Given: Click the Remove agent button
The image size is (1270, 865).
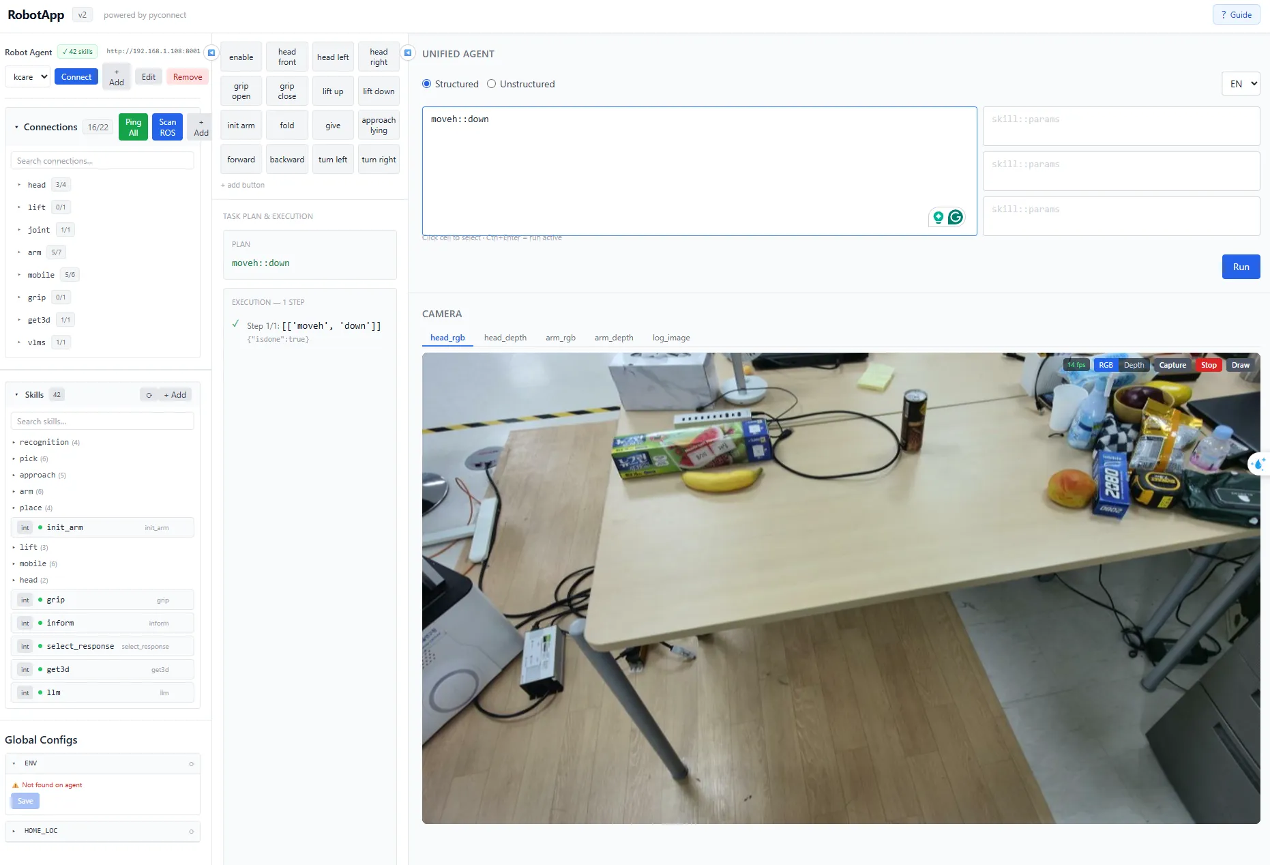Looking at the screenshot, I should (188, 77).
